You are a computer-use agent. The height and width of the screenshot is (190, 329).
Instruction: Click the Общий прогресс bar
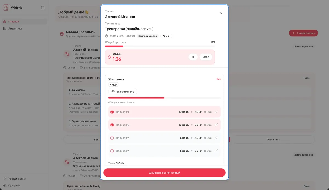click(x=160, y=46)
